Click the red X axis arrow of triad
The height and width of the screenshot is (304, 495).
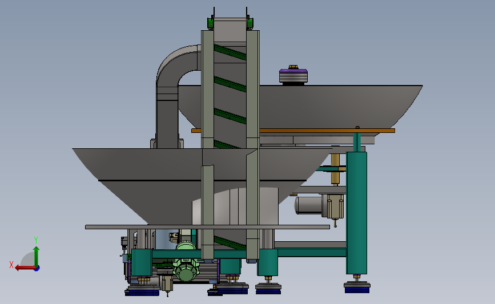[25, 268]
